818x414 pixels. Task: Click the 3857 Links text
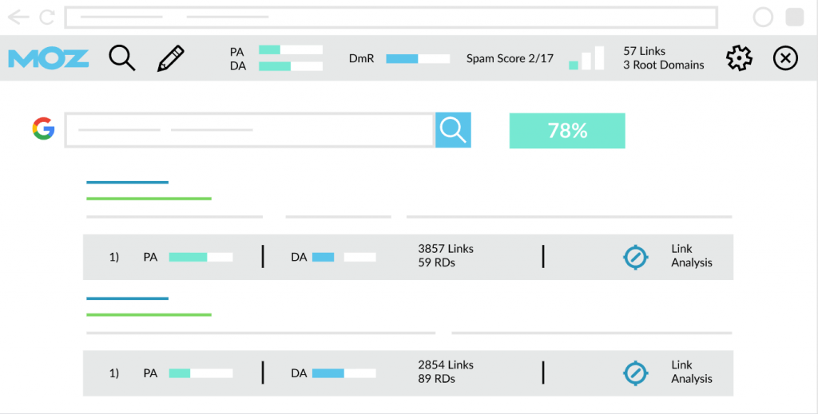[446, 249]
